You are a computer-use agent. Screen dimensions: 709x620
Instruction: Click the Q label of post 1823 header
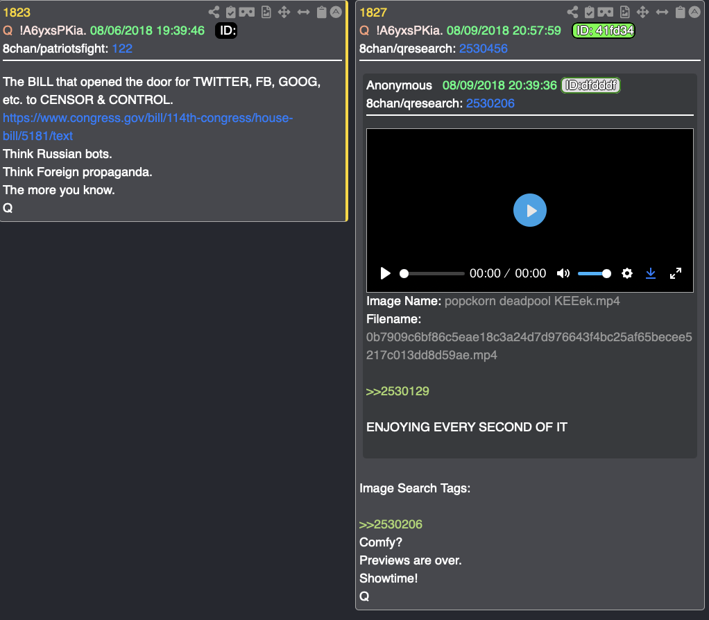tap(8, 31)
